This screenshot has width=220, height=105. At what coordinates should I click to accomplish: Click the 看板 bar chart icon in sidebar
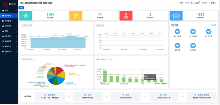coord(3,31)
